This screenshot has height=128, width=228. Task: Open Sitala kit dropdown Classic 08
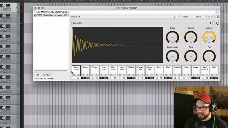pyautogui.click(x=142, y=23)
